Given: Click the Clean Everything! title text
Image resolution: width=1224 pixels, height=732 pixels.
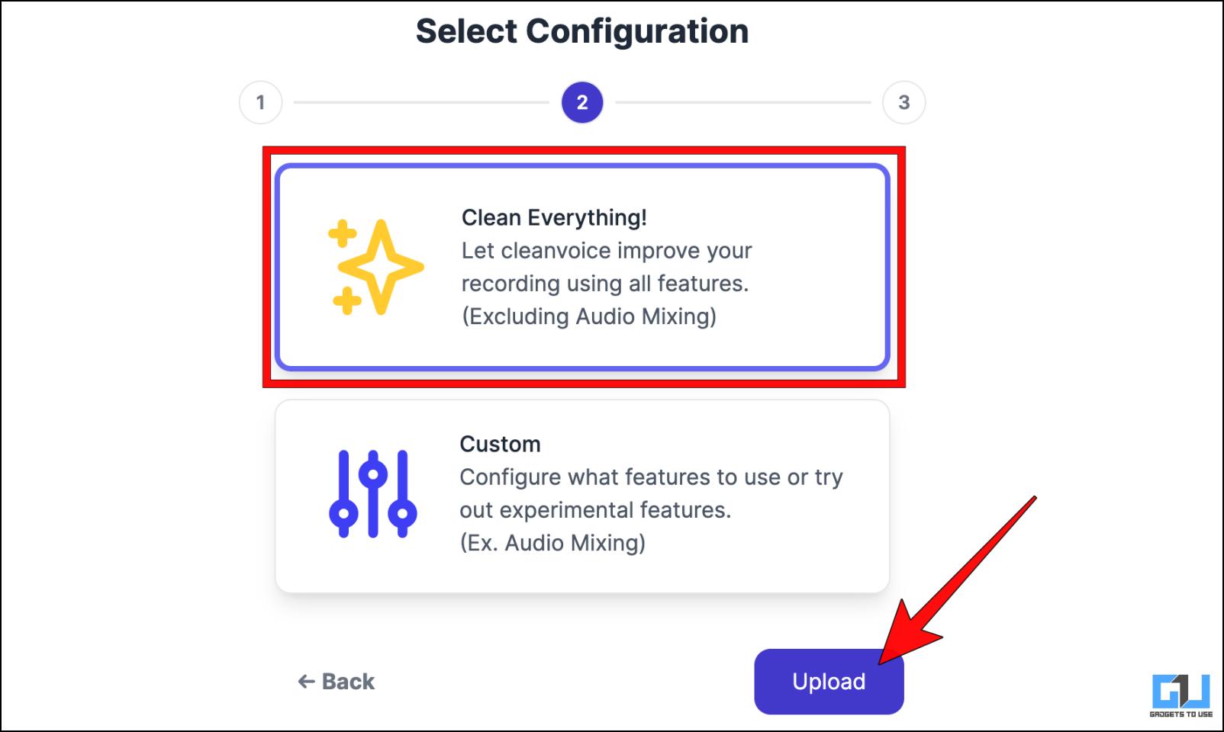Looking at the screenshot, I should pos(554,218).
